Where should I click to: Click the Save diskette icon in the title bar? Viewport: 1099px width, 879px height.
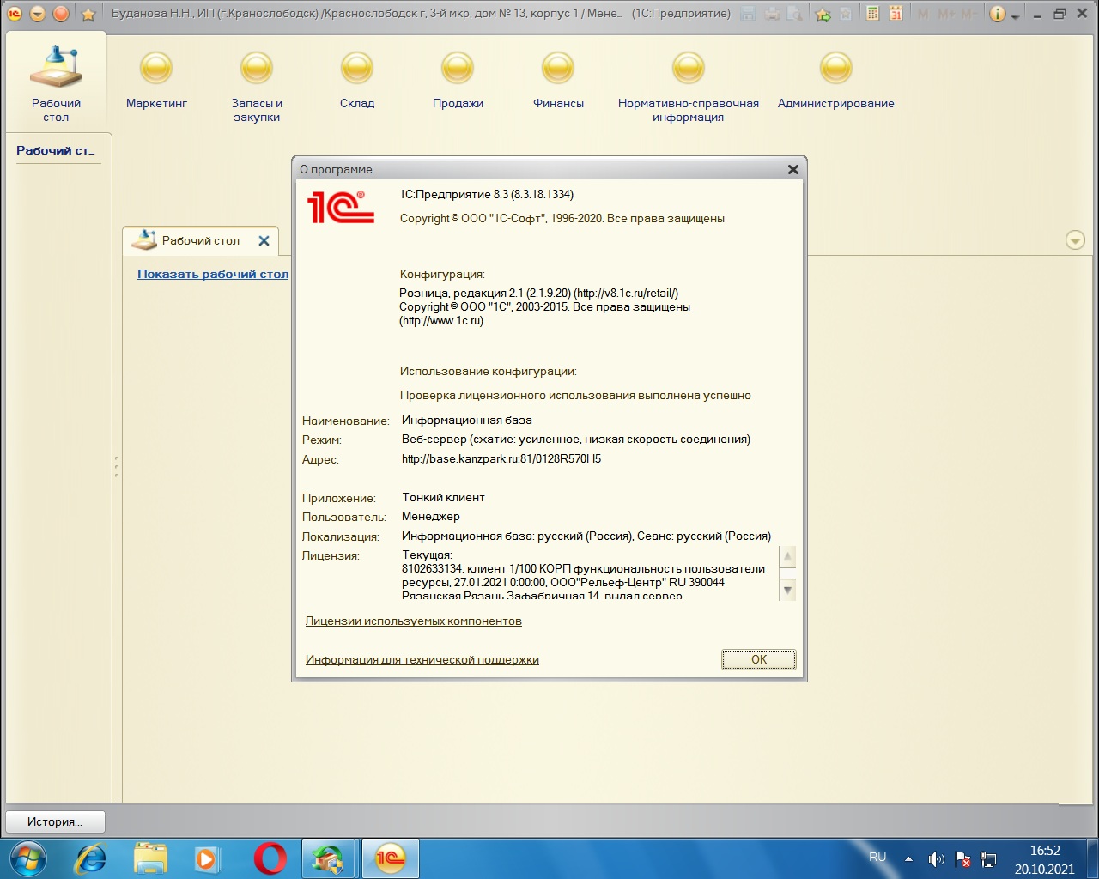coord(749,14)
